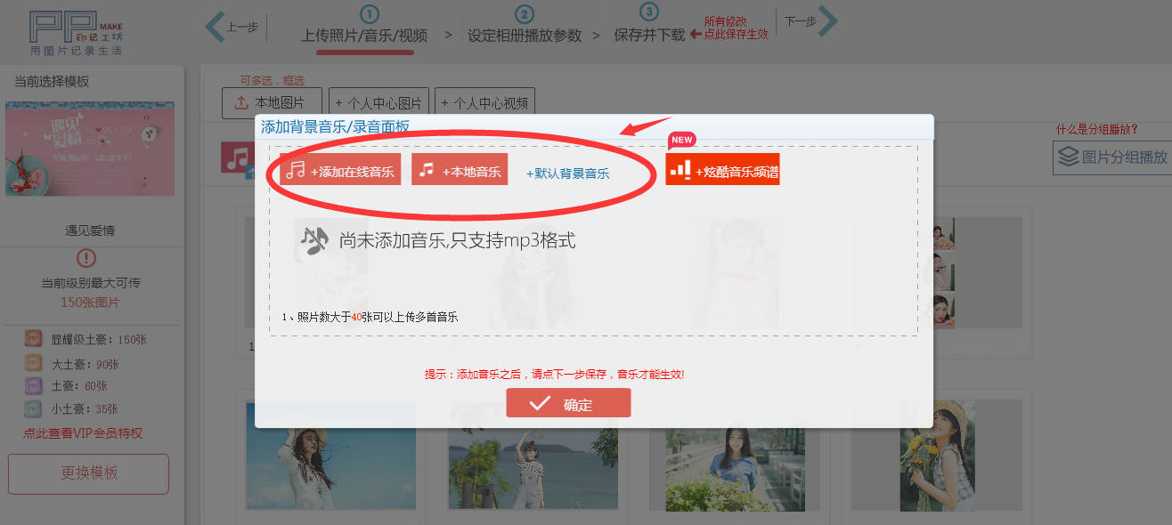The image size is (1172, 525).
Task: Click the layers icon on 图片分组播放
Action: pos(1068,157)
